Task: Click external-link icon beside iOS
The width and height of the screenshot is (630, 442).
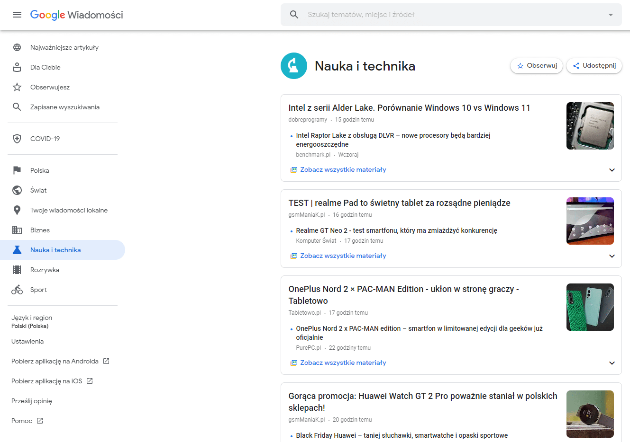Action: pos(90,381)
